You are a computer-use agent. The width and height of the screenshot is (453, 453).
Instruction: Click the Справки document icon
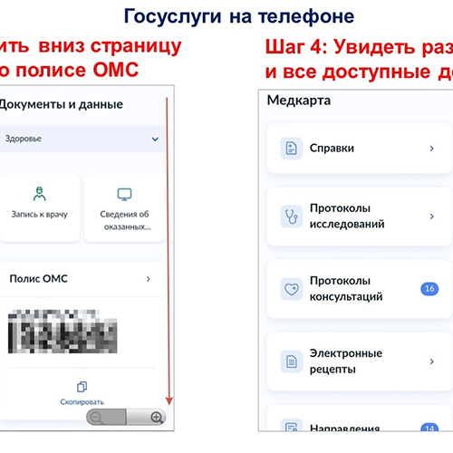pos(292,149)
